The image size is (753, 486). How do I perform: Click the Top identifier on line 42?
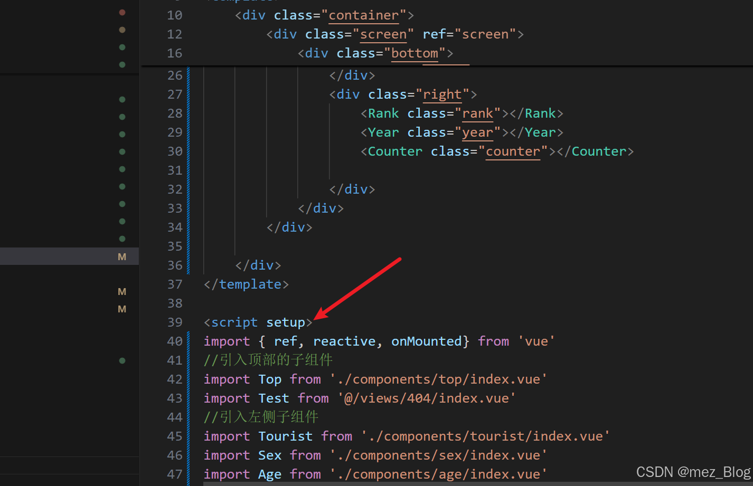[x=270, y=379]
